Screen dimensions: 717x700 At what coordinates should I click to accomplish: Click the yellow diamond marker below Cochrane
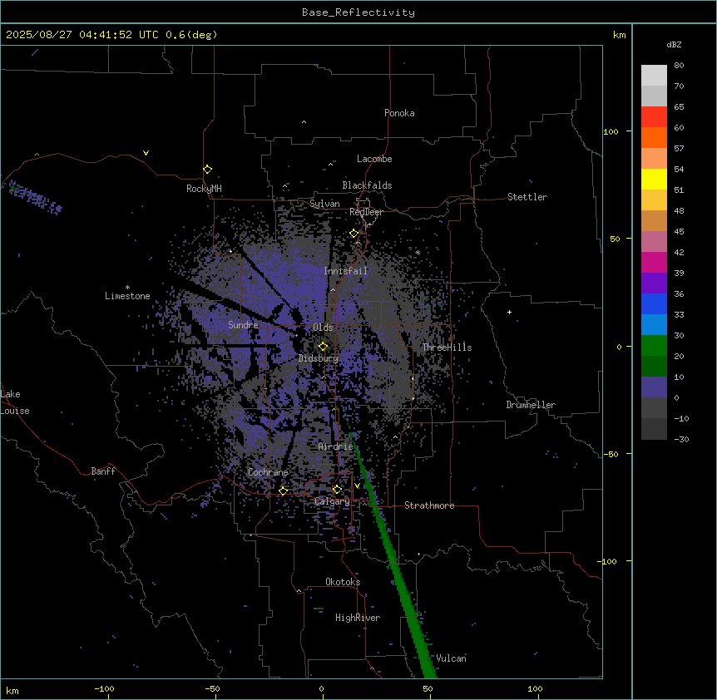pyautogui.click(x=283, y=491)
